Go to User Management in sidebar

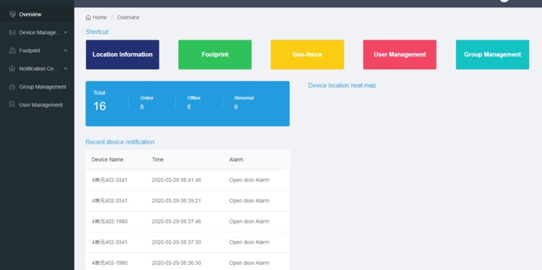(37, 105)
